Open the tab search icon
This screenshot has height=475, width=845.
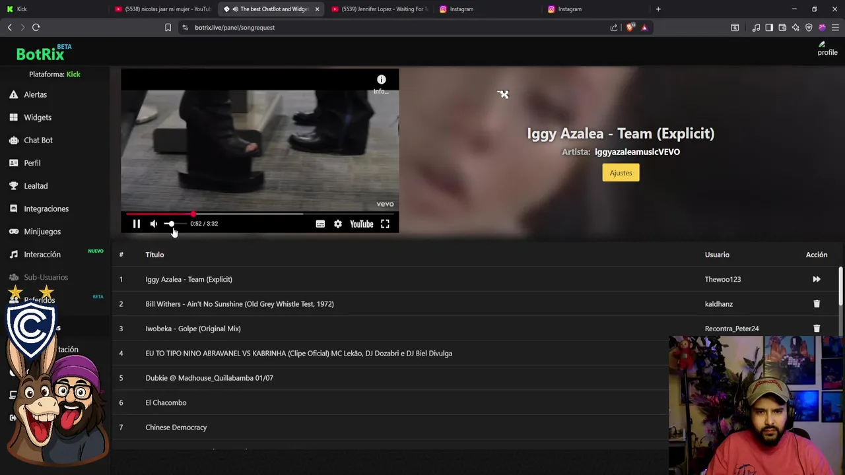(x=735, y=28)
